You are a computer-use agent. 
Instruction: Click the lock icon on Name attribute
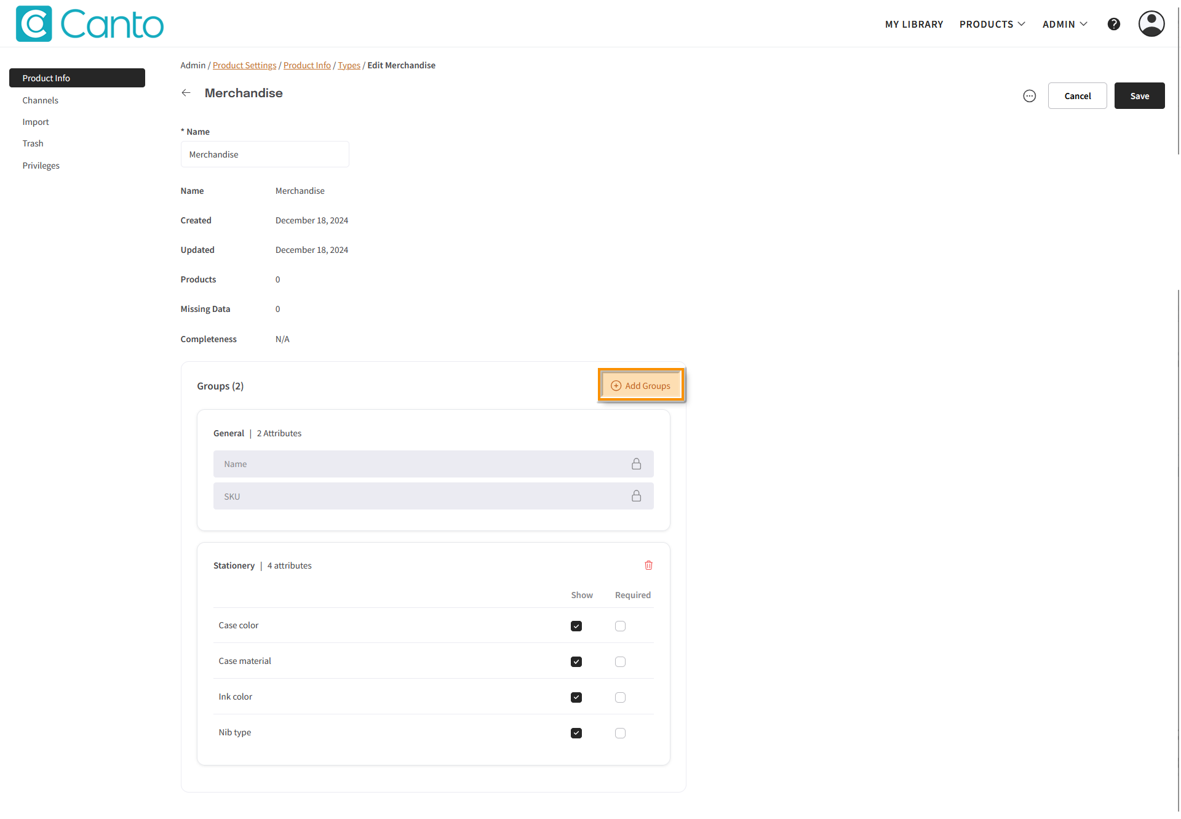tap(636, 464)
